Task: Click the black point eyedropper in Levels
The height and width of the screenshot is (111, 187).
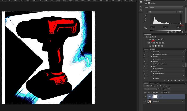Action: click(146, 15)
